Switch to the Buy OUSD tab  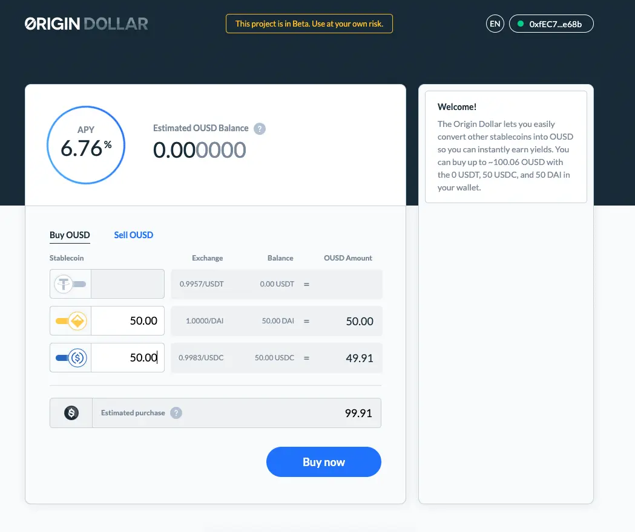[70, 235]
